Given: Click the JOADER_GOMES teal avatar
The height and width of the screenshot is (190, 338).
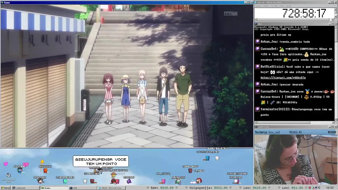Looking at the screenshot, I should (x=65, y=181).
